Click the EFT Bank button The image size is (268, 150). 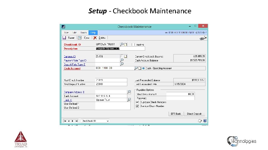[x=176, y=114]
